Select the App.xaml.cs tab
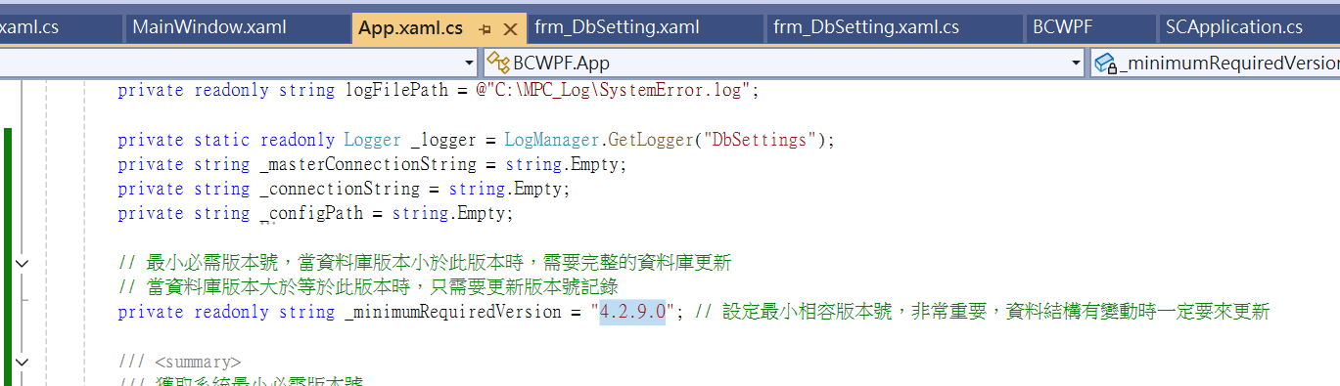 410,28
